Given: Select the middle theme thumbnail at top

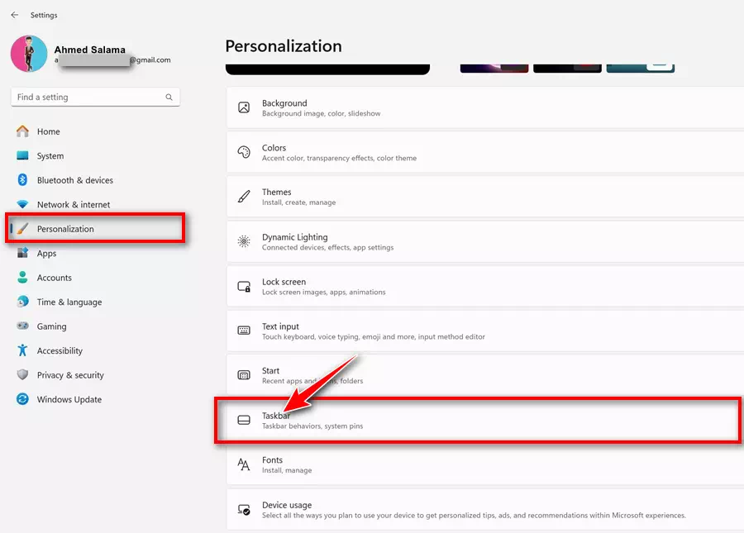Looking at the screenshot, I should coord(566,67).
